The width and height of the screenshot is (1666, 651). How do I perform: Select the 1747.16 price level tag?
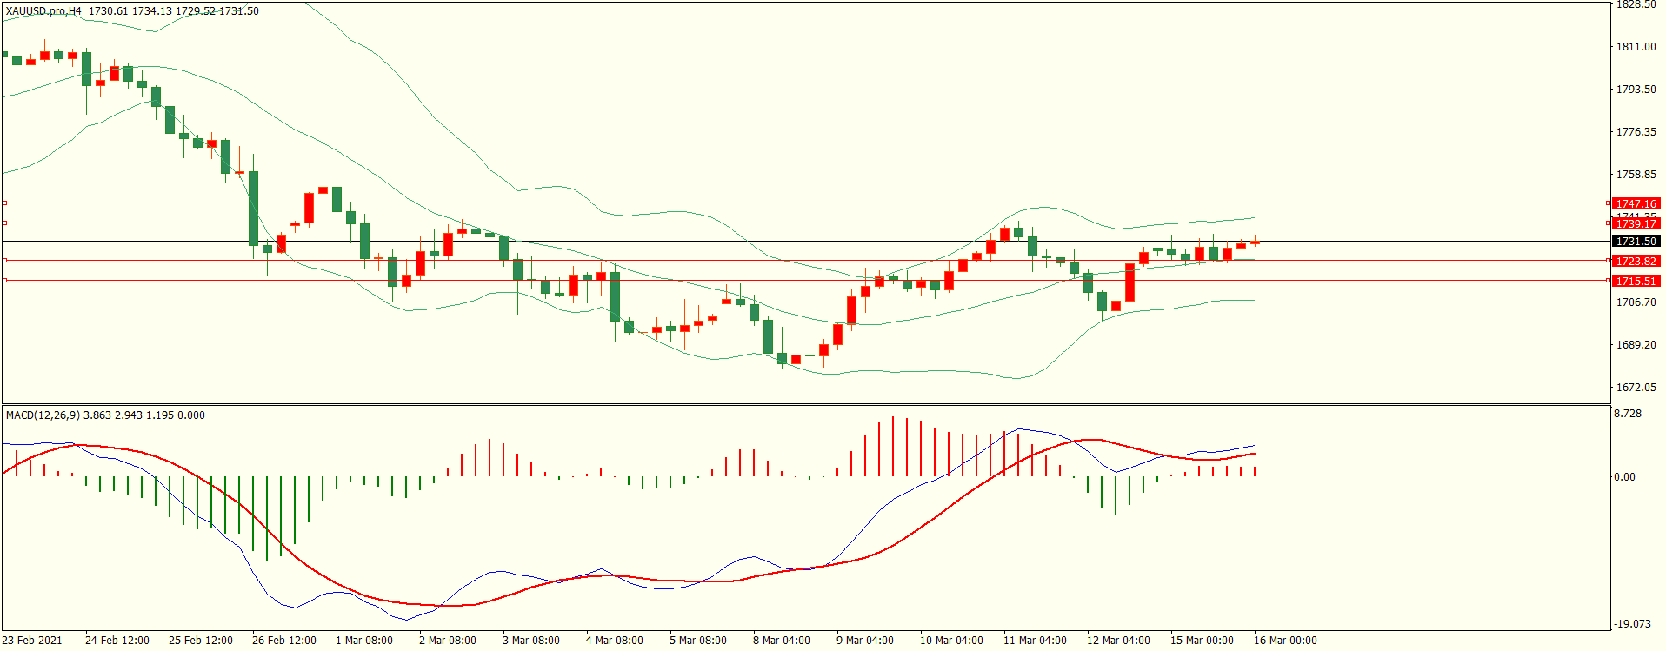pyautogui.click(x=1636, y=204)
